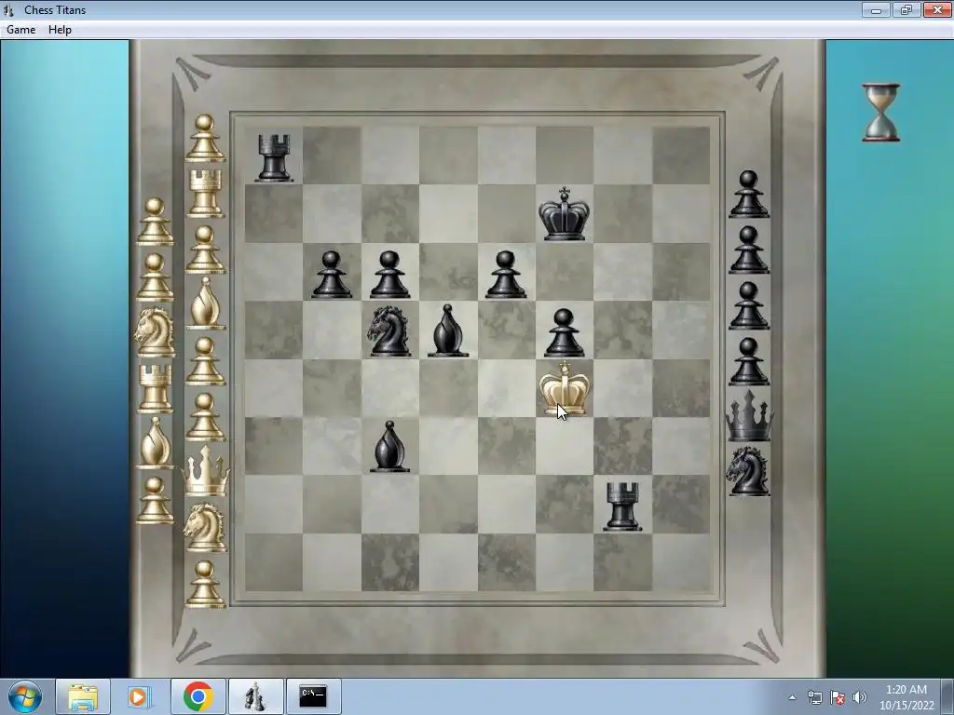Open the Windows Start menu
This screenshot has width=954, height=715.
[x=24, y=696]
